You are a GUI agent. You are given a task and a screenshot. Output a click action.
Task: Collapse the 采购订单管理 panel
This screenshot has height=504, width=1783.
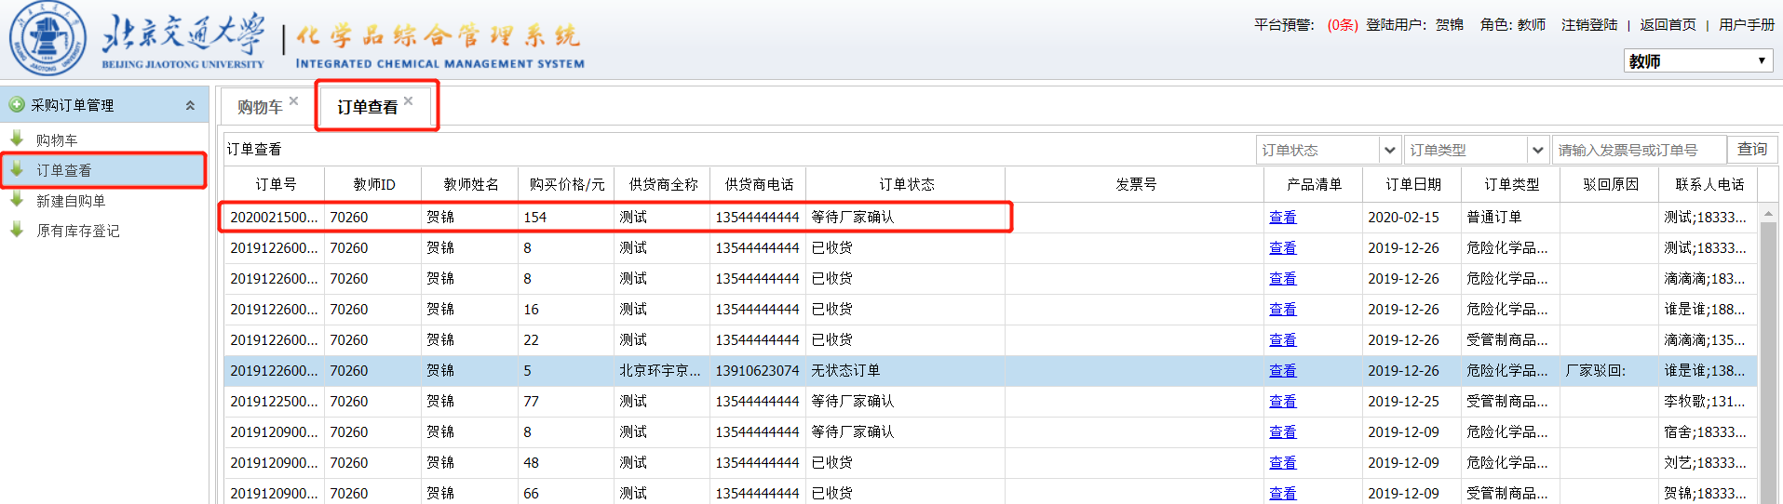click(x=190, y=106)
